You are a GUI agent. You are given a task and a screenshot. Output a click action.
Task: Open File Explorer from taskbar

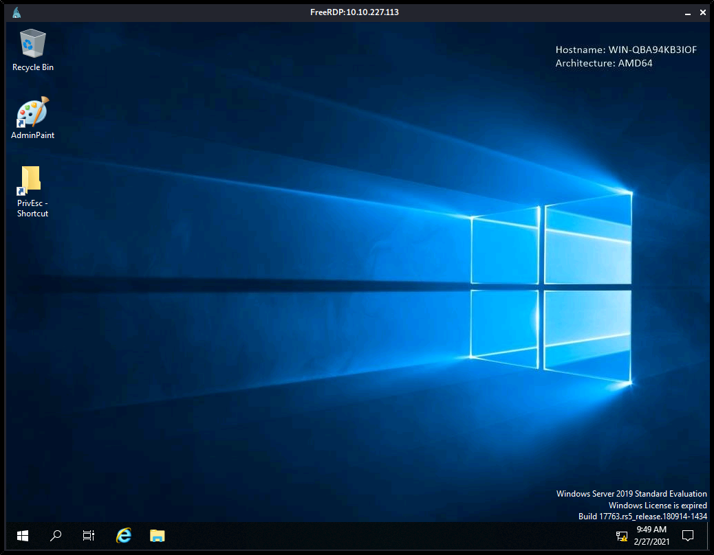[157, 536]
